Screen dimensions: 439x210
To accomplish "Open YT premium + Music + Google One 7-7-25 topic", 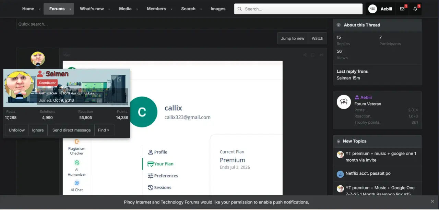I will [380, 191].
